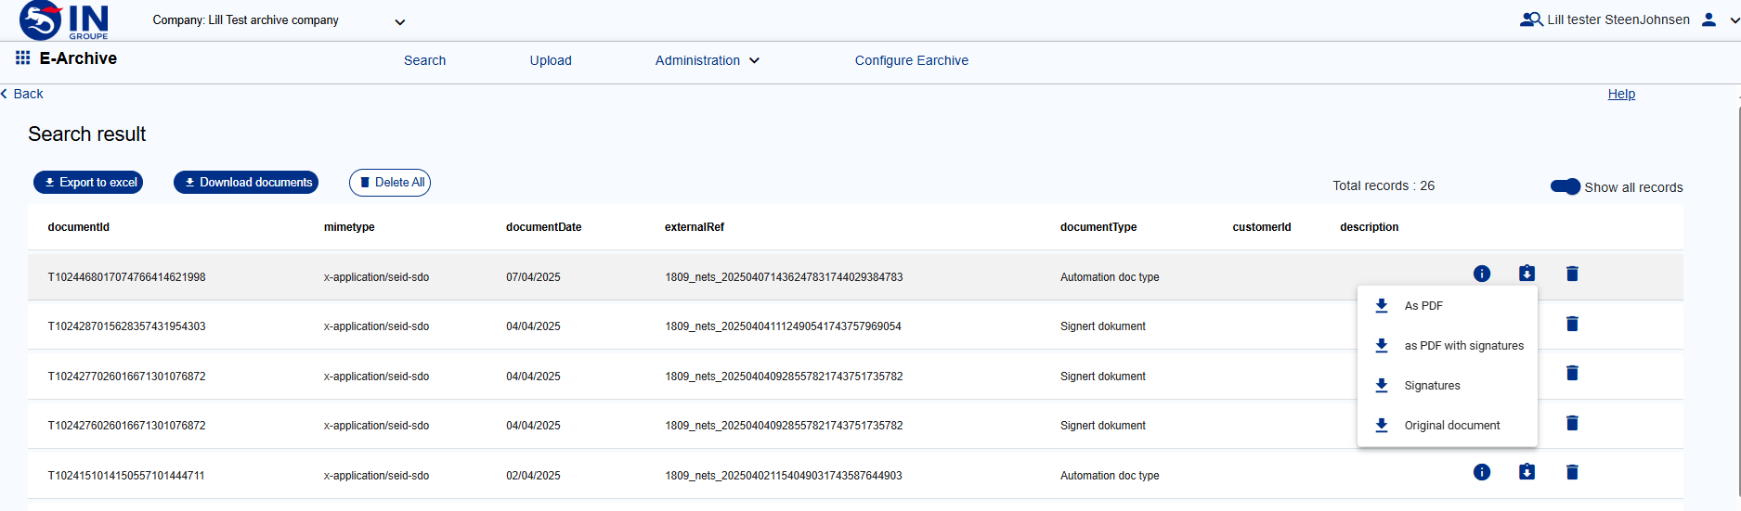The height and width of the screenshot is (511, 1741).
Task: Open user account dropdown chevron
Action: click(1734, 20)
